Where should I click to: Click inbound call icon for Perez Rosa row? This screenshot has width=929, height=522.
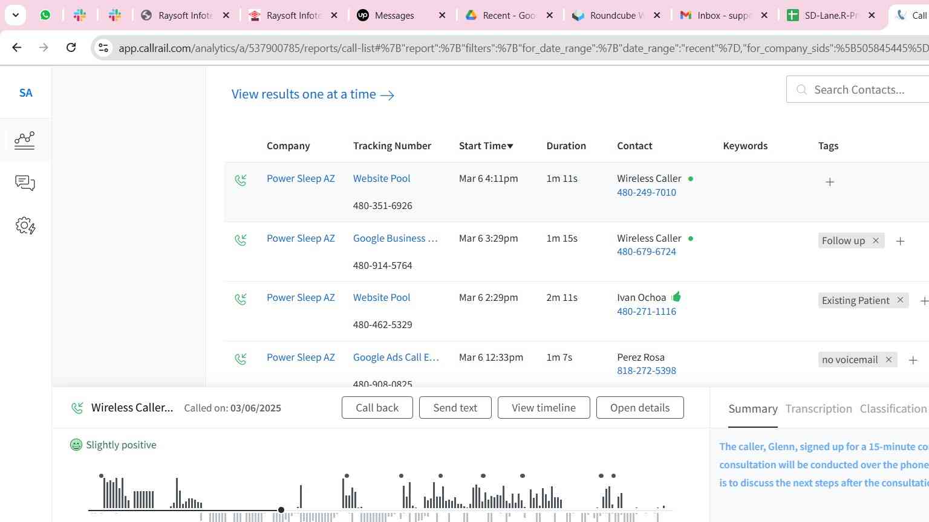pos(241,359)
